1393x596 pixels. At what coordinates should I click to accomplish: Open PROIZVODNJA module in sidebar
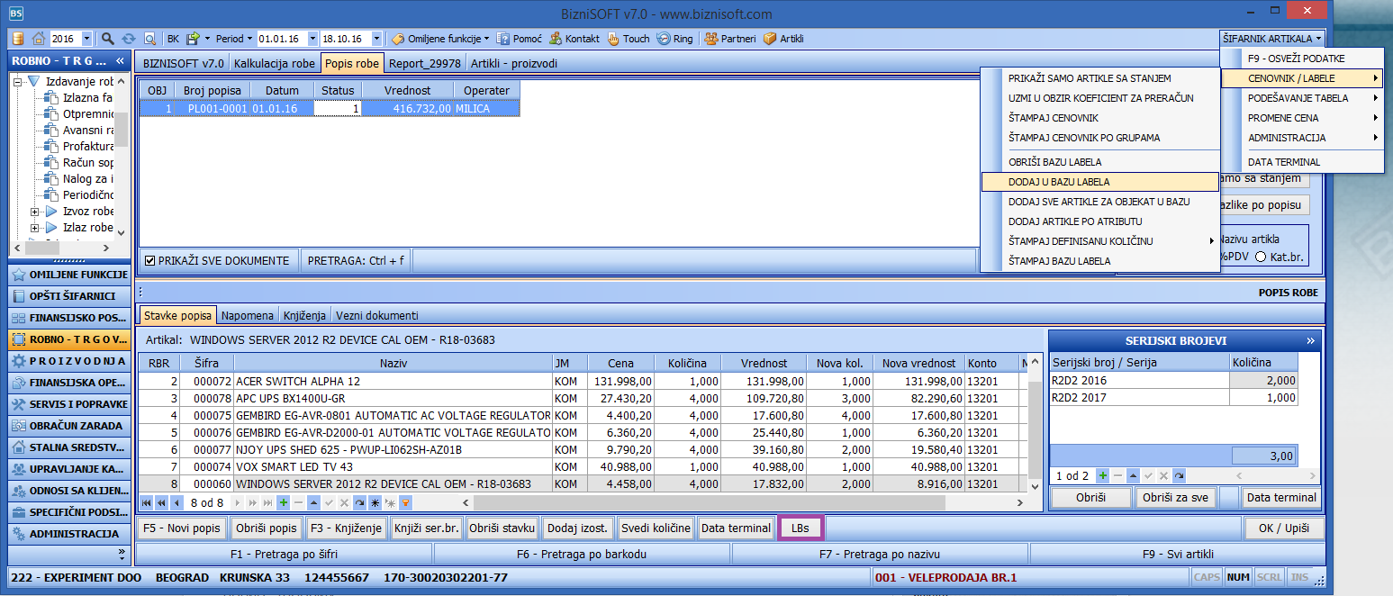click(x=68, y=360)
